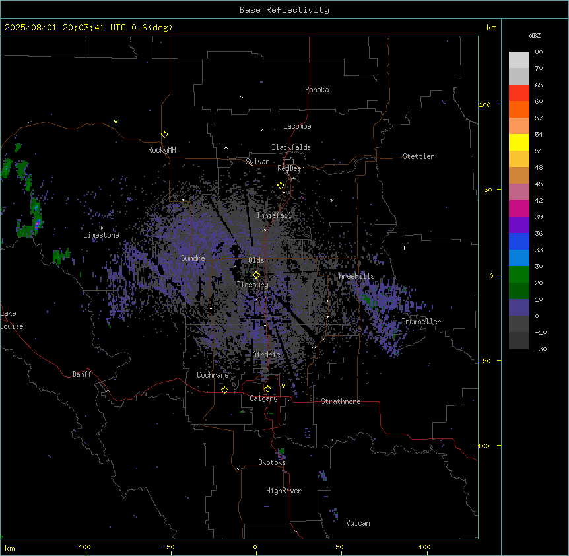Select the pink 42–45 dBZ legend swatch
The height and width of the screenshot is (556, 569).
tap(519, 192)
